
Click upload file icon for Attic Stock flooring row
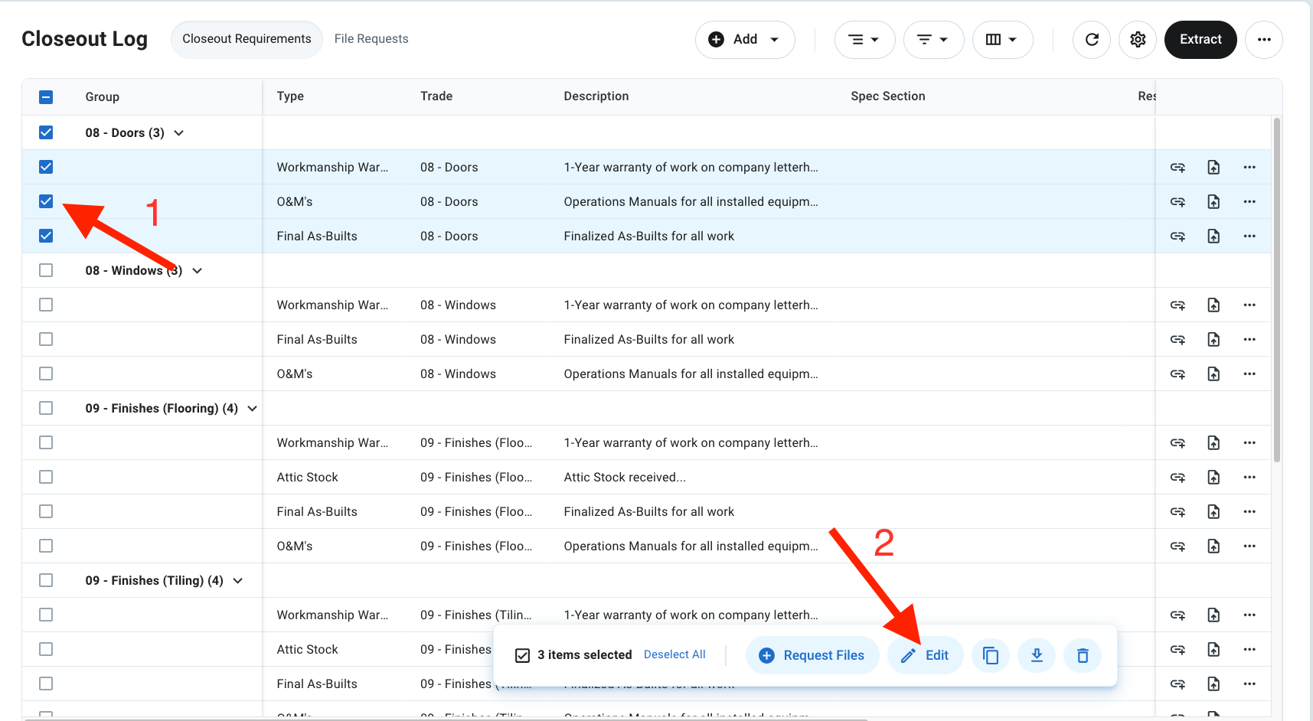(x=1213, y=478)
